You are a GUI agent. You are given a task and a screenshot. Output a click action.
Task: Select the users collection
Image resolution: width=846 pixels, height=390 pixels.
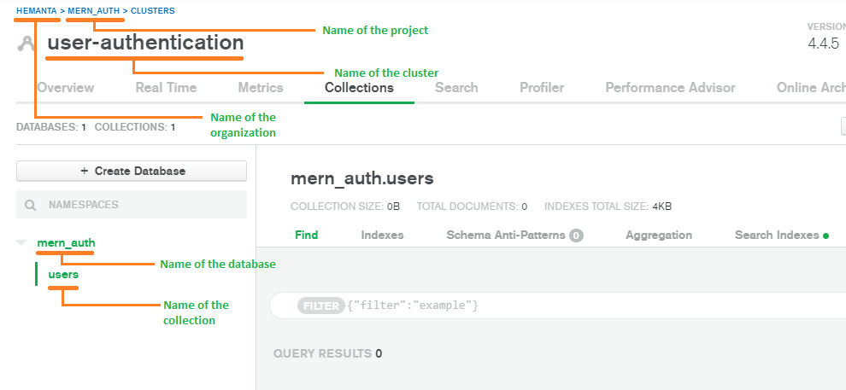[63, 274]
